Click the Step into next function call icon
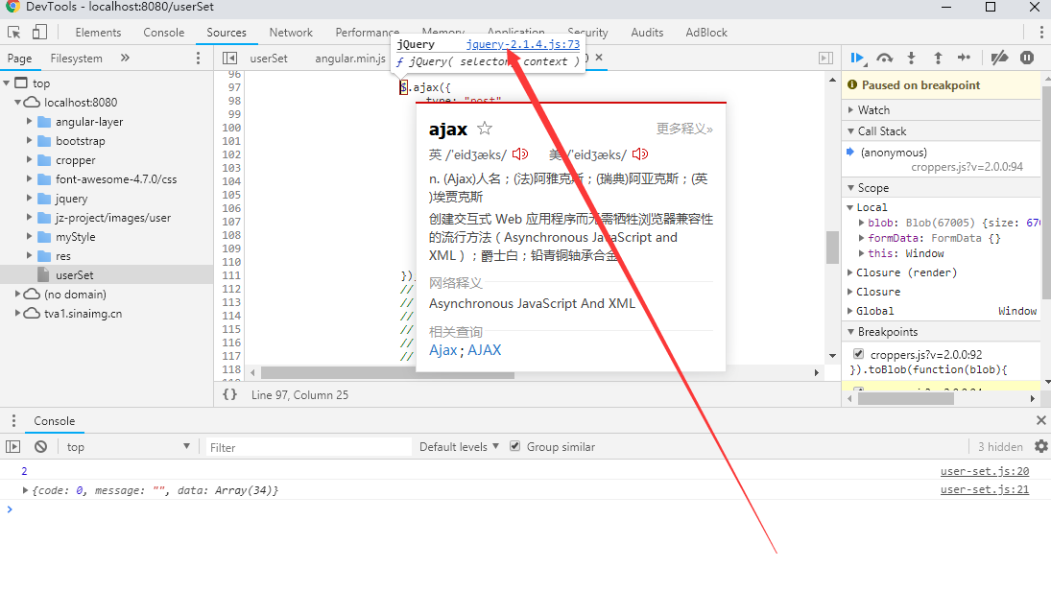 911,58
